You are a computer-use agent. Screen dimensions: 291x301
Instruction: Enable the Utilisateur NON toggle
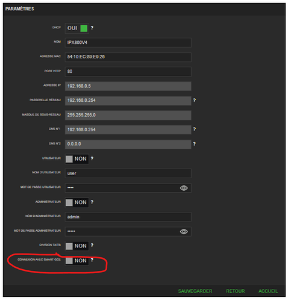click(77, 159)
